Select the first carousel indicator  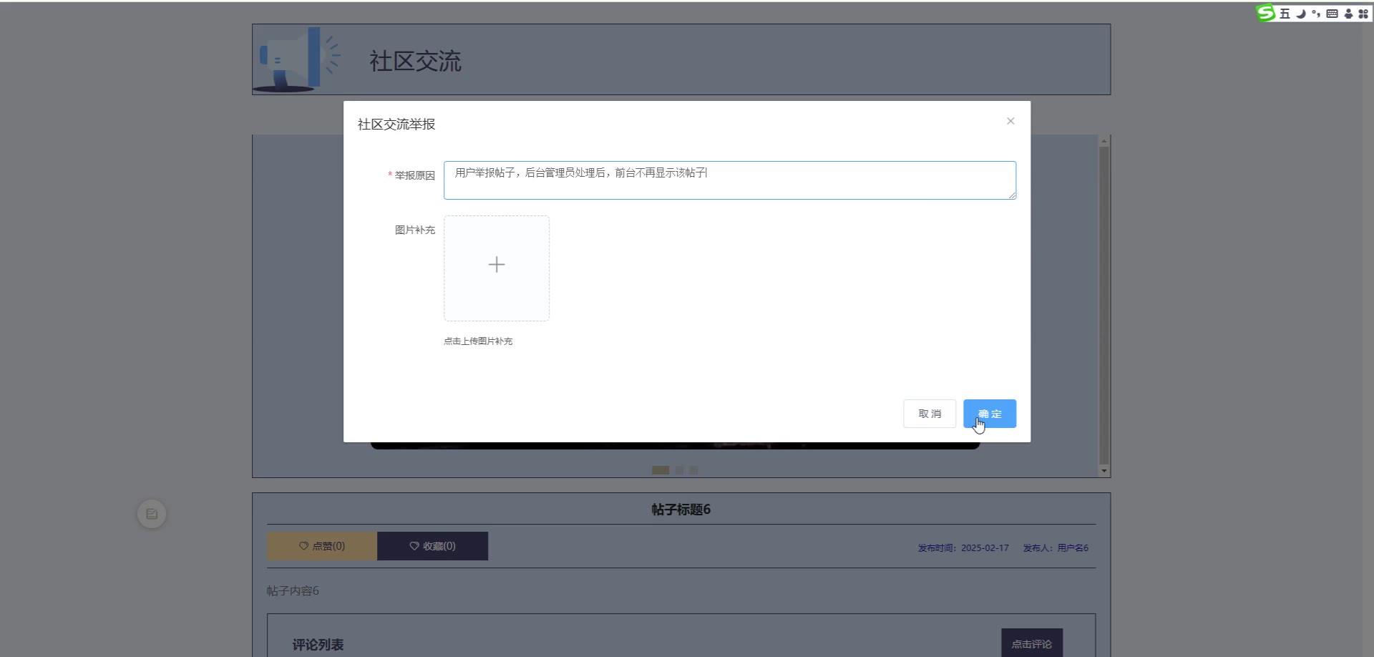click(660, 470)
